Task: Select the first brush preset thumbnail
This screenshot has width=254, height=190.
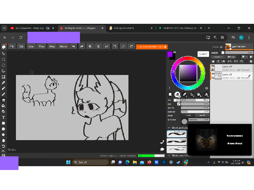Action: click(177, 134)
